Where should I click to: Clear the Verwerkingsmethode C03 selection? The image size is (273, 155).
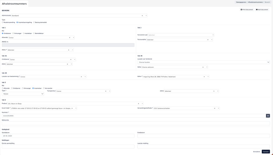[x=215, y=108]
